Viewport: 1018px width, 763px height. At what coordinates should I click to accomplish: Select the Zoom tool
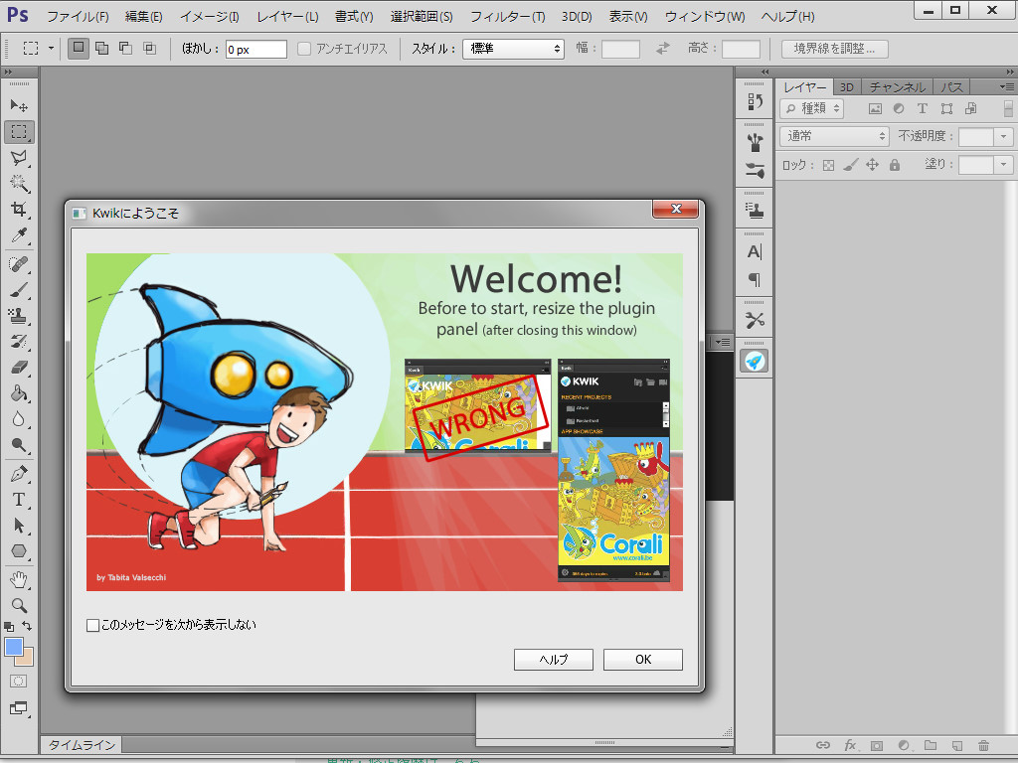pos(19,605)
